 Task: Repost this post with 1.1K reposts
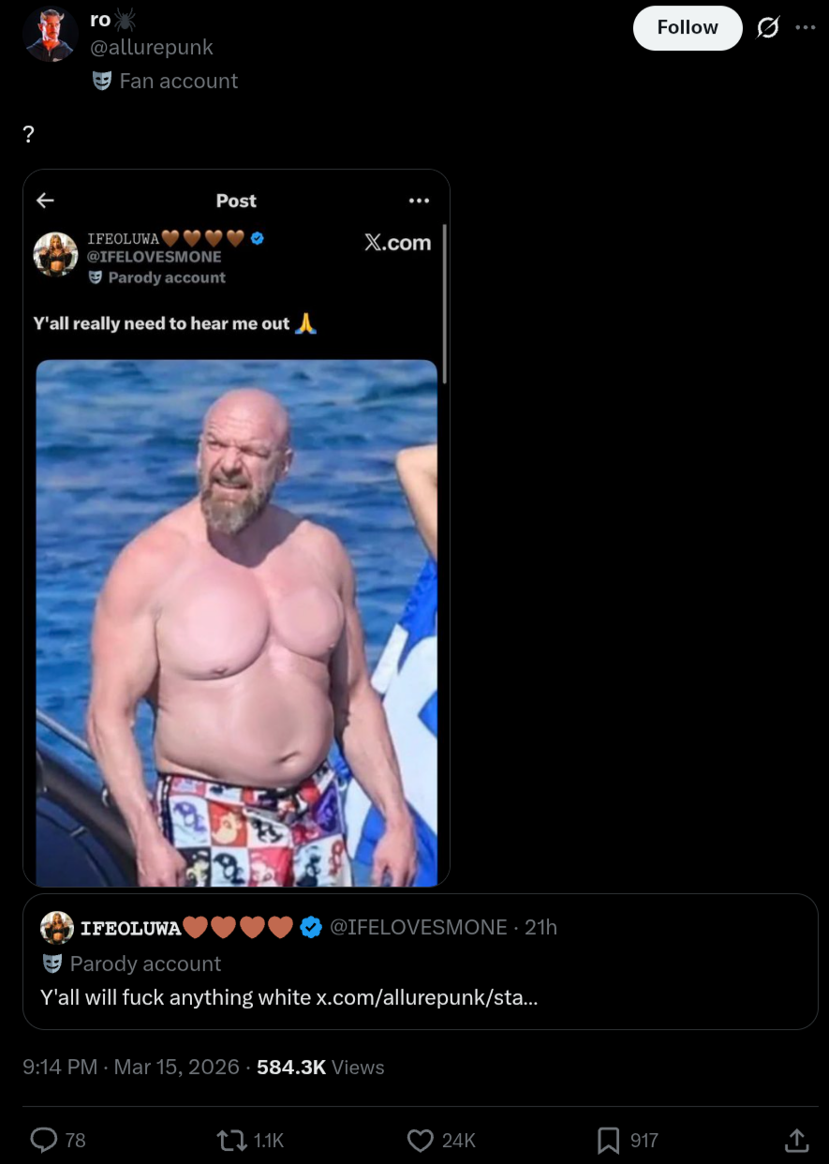pos(250,1140)
